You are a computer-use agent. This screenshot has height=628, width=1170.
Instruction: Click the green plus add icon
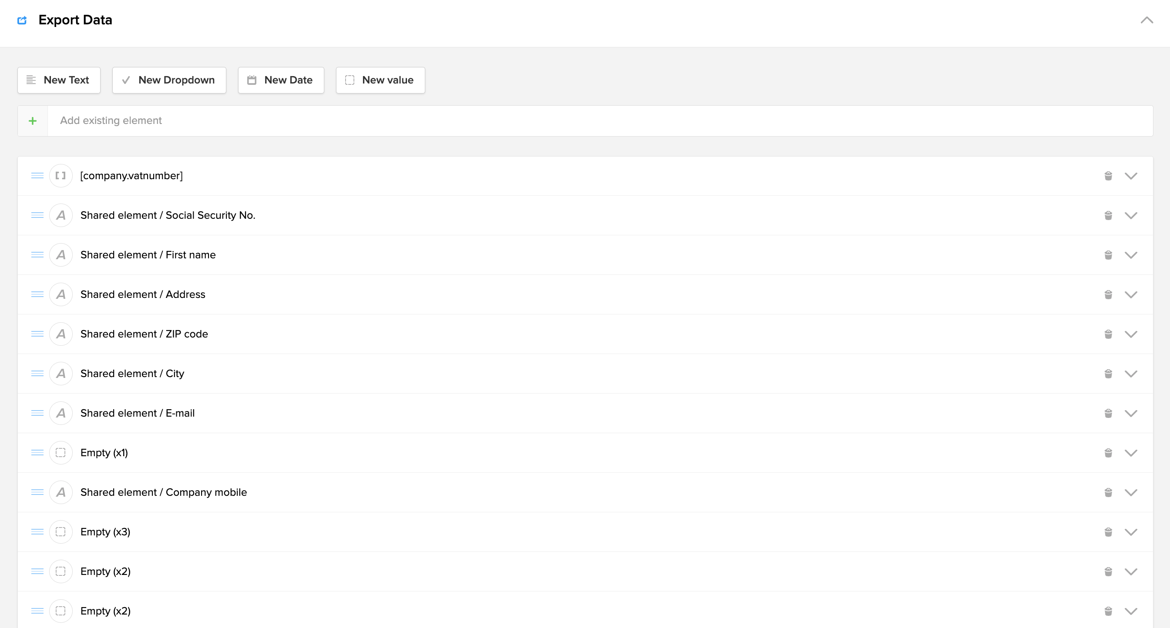(x=33, y=121)
